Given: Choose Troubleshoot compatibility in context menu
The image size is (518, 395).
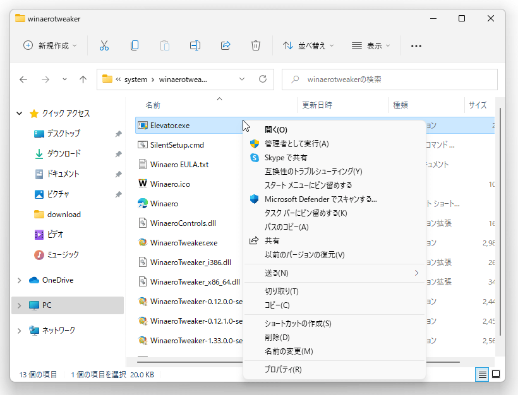Looking at the screenshot, I should tap(334, 171).
